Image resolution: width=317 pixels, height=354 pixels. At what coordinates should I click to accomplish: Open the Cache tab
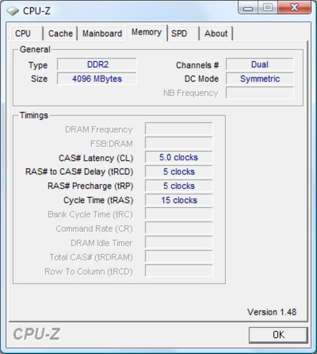pyautogui.click(x=61, y=34)
